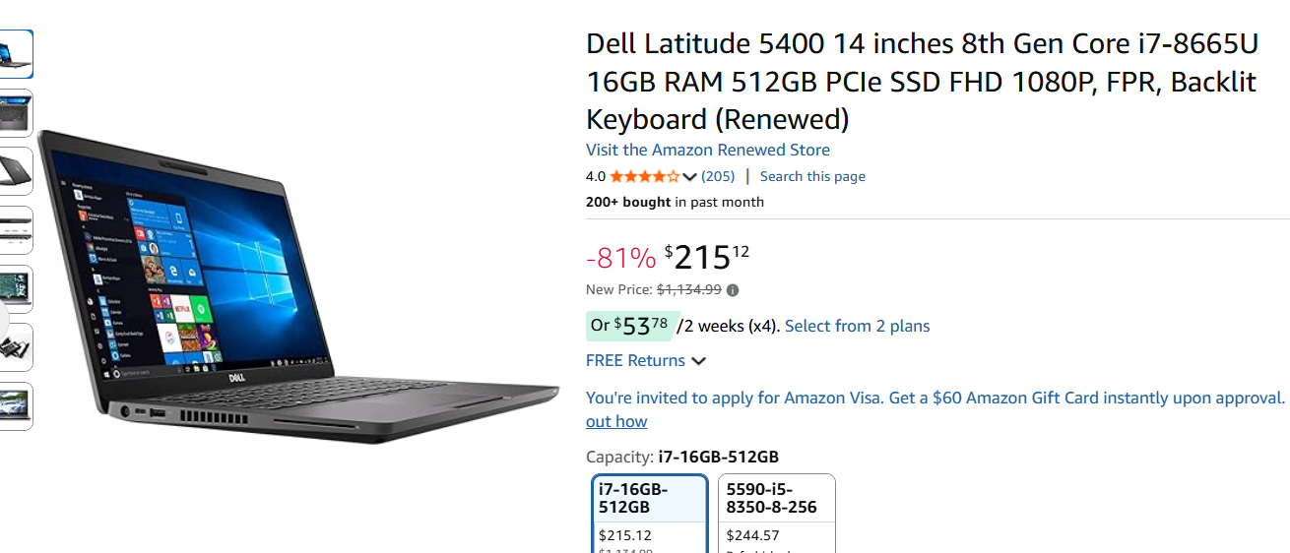
Task: Expand the star rating breakdown chevron
Action: point(689,177)
